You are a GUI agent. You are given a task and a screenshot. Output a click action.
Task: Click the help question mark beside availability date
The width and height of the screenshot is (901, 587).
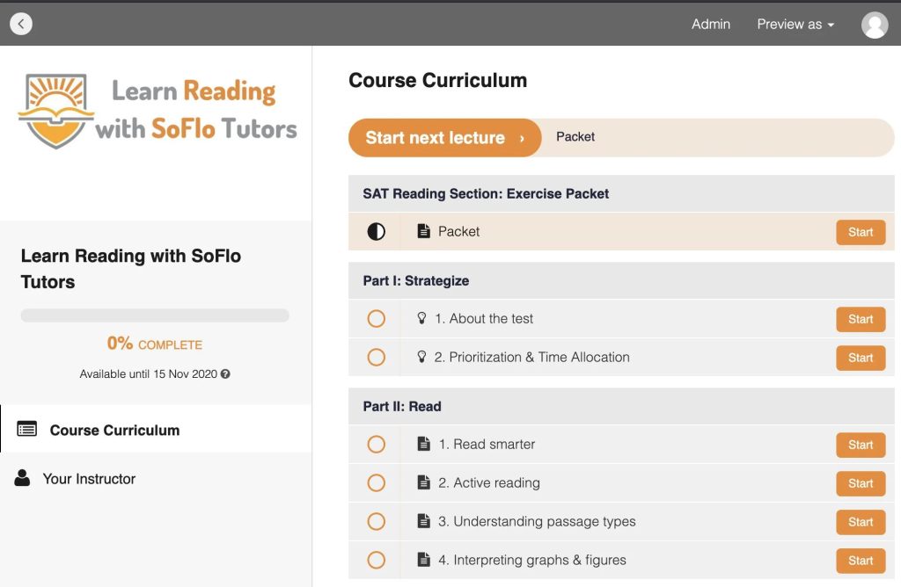click(225, 374)
